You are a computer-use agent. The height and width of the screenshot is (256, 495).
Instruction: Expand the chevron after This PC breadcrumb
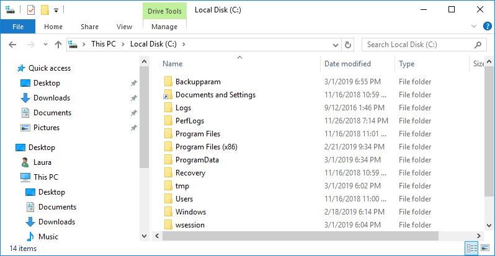coord(124,44)
